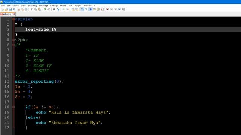
Task: Start macro recording with red dot
Action: point(107,9)
